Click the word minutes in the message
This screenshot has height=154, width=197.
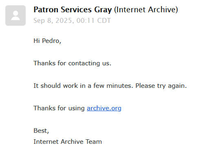(x=120, y=86)
